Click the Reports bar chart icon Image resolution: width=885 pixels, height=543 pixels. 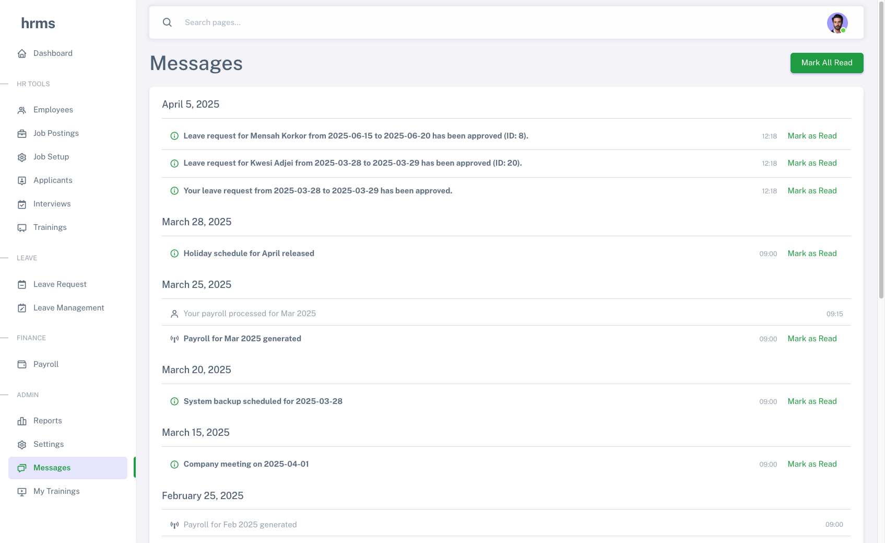click(22, 421)
